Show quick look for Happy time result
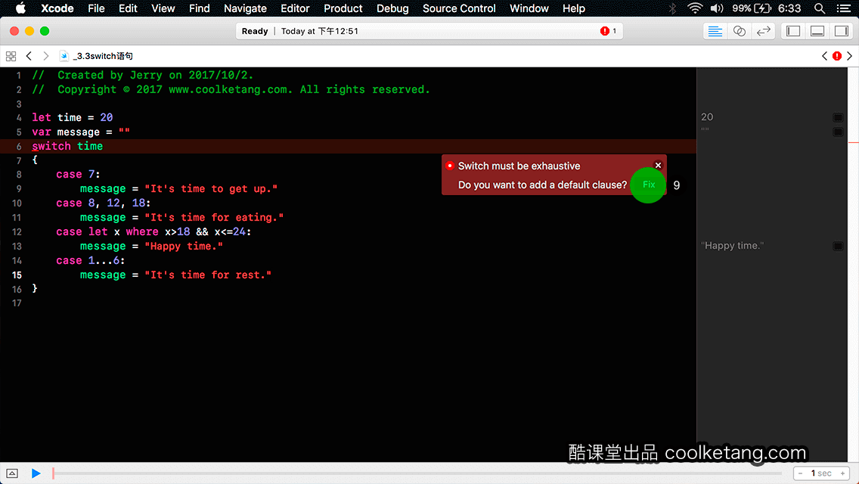The height and width of the screenshot is (484, 859). click(x=838, y=246)
